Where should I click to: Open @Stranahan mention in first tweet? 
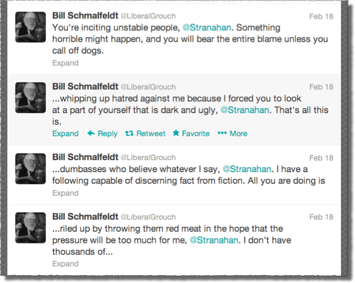coord(206,27)
